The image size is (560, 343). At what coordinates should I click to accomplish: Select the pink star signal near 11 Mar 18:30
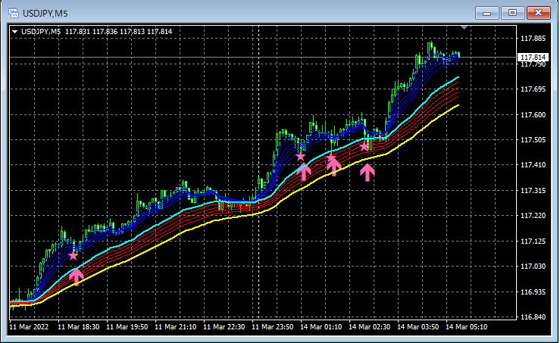point(74,256)
